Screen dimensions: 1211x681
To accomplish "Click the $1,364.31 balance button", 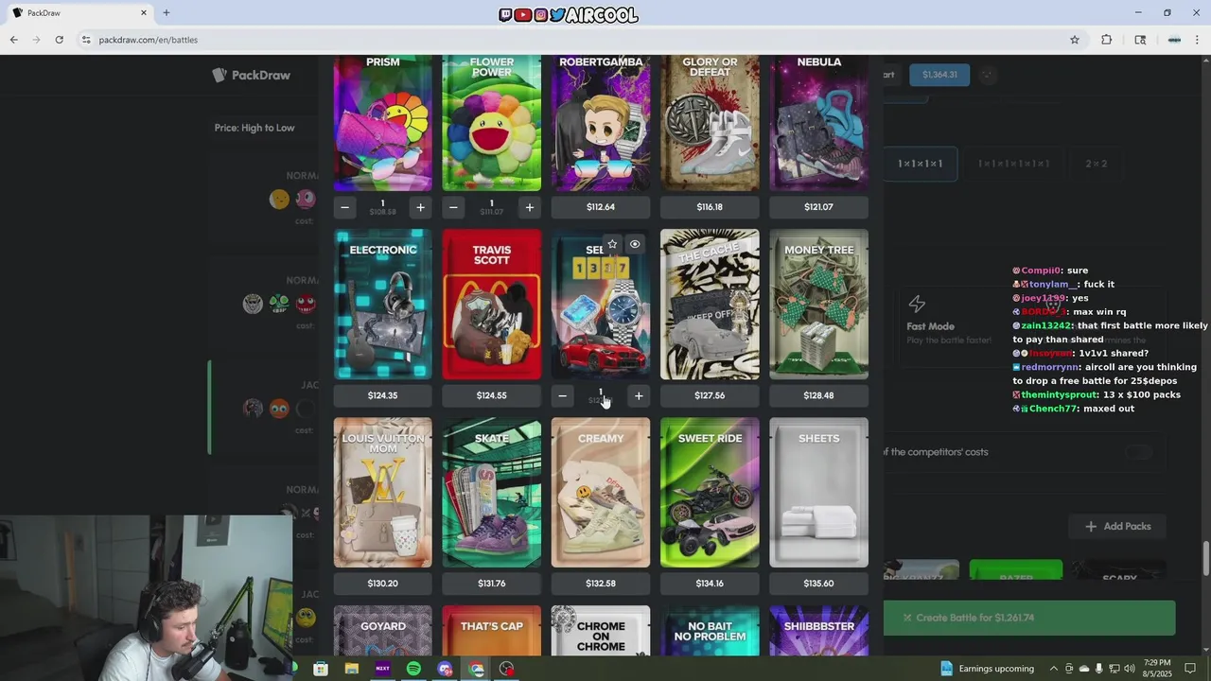I will tap(939, 75).
